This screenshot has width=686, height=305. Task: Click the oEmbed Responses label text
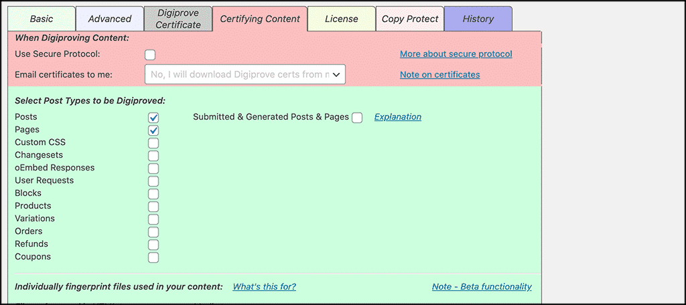click(55, 168)
